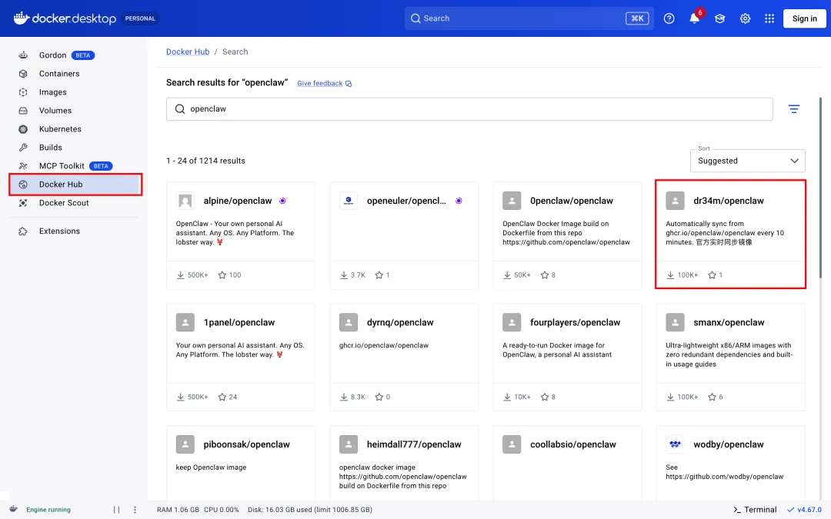Click the magnifier icon in openclaw search box

coord(179,109)
